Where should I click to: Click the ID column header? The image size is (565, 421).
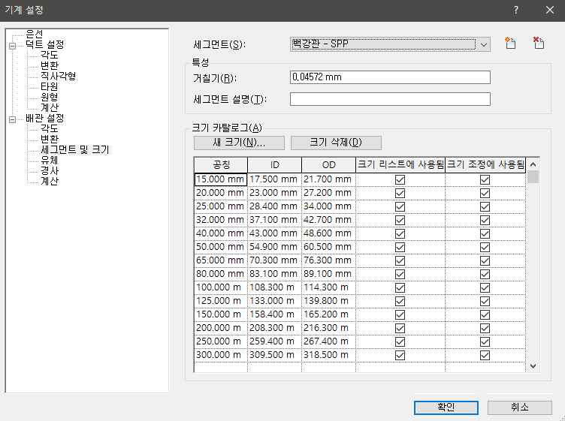pos(274,165)
